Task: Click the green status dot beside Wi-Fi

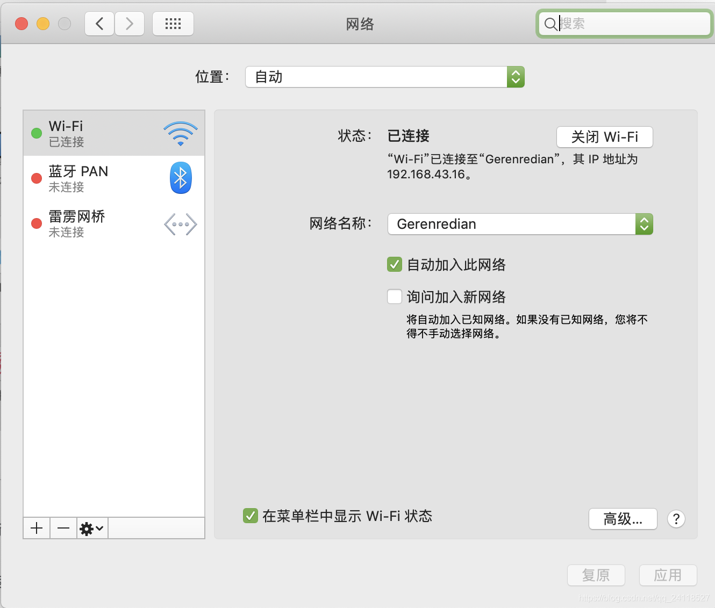Action: click(x=37, y=133)
